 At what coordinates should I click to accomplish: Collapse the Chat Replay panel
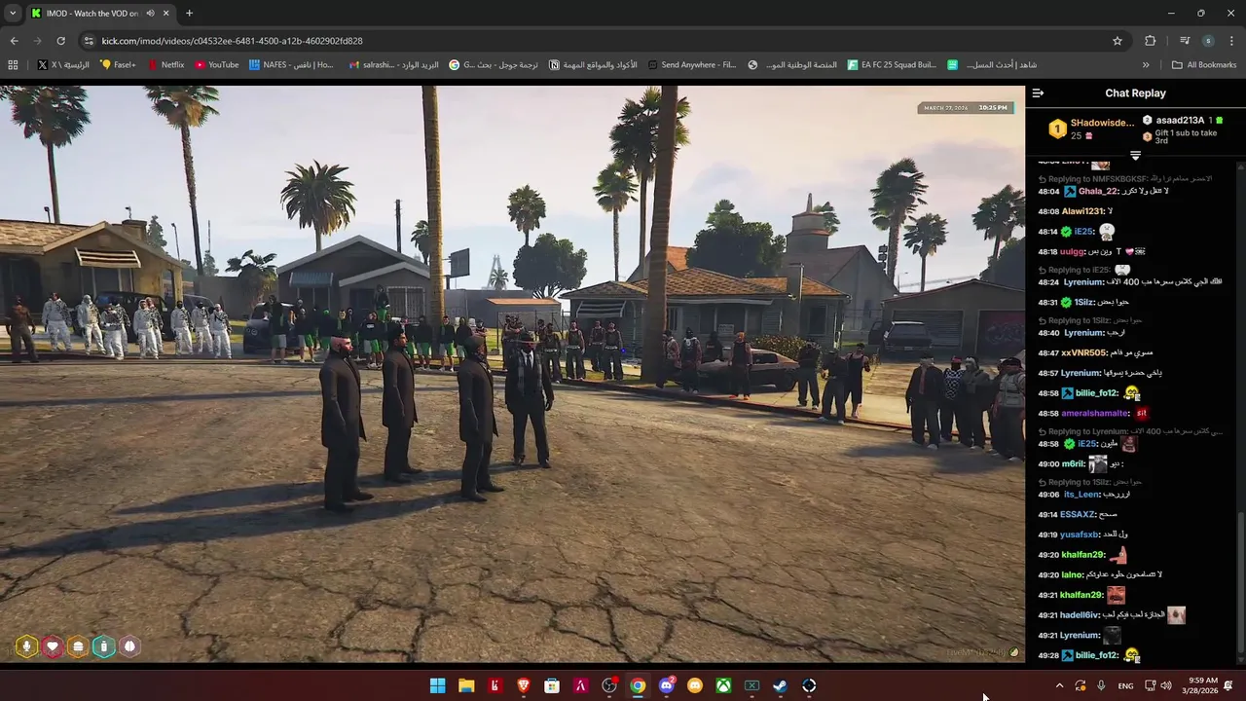click(x=1038, y=93)
